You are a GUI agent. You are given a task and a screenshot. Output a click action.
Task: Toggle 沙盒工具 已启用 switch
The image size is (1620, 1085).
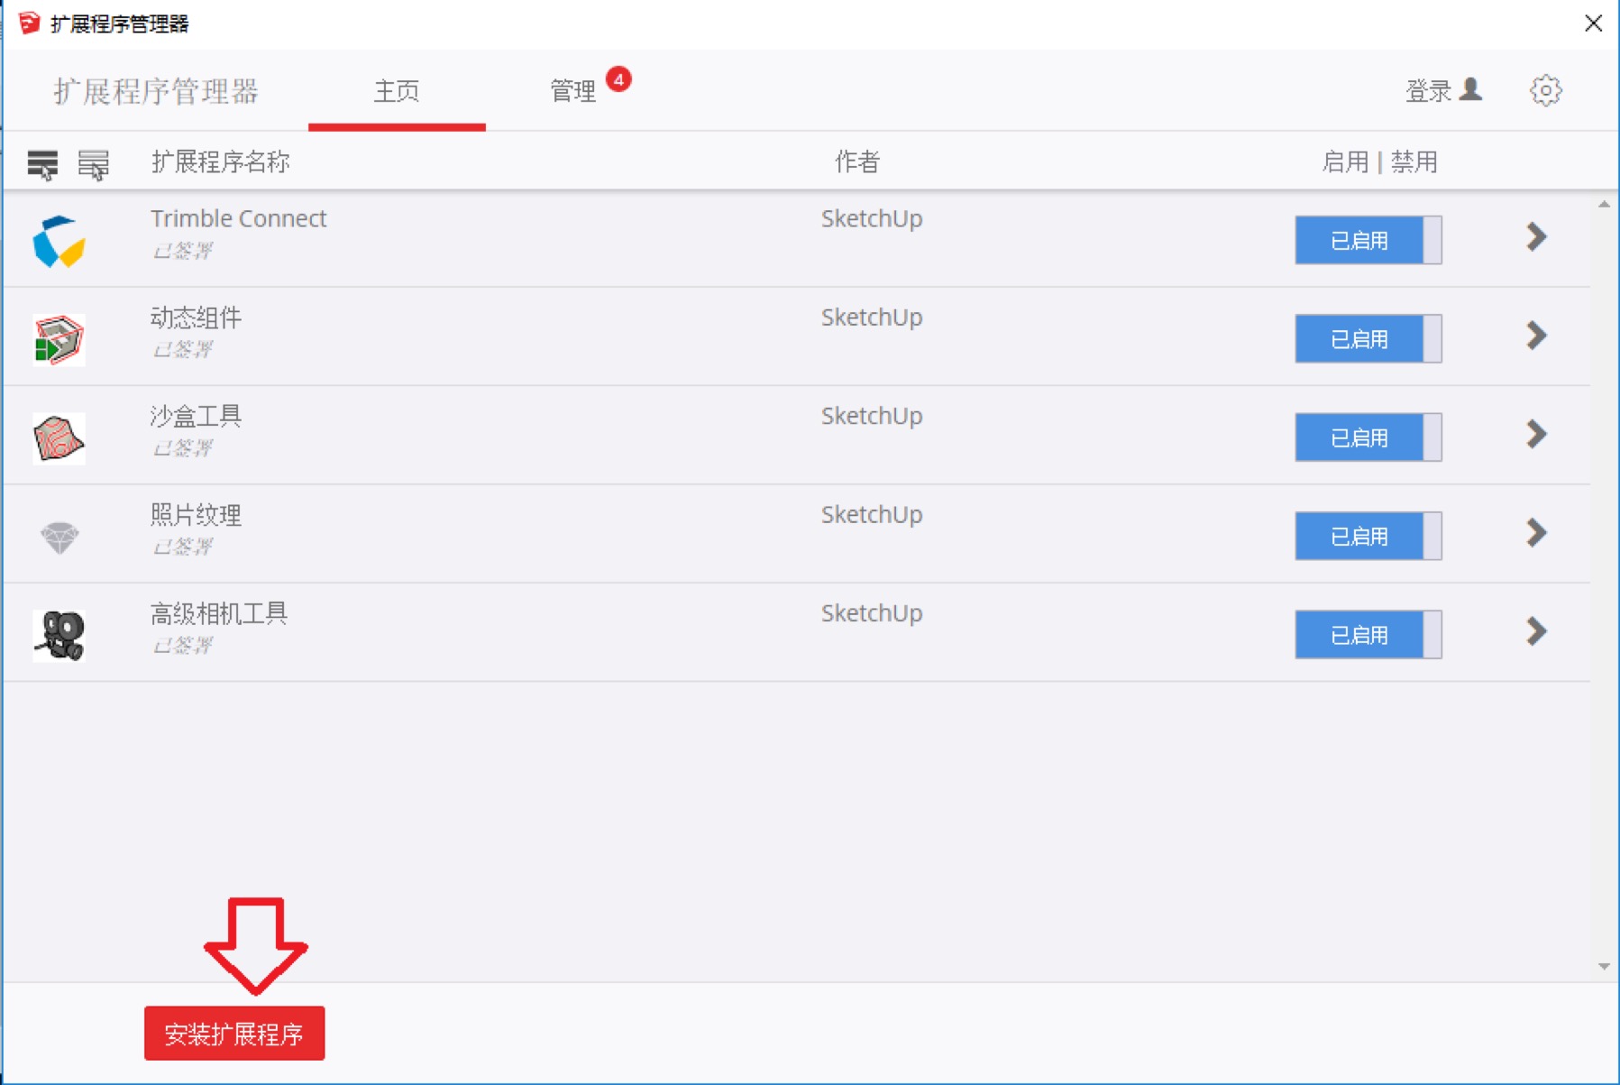[1368, 437]
